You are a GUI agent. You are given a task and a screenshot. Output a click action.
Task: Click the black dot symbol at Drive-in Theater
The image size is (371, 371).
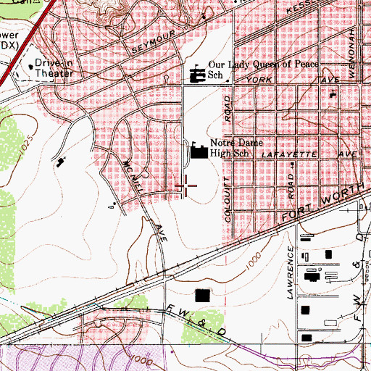click(30, 66)
